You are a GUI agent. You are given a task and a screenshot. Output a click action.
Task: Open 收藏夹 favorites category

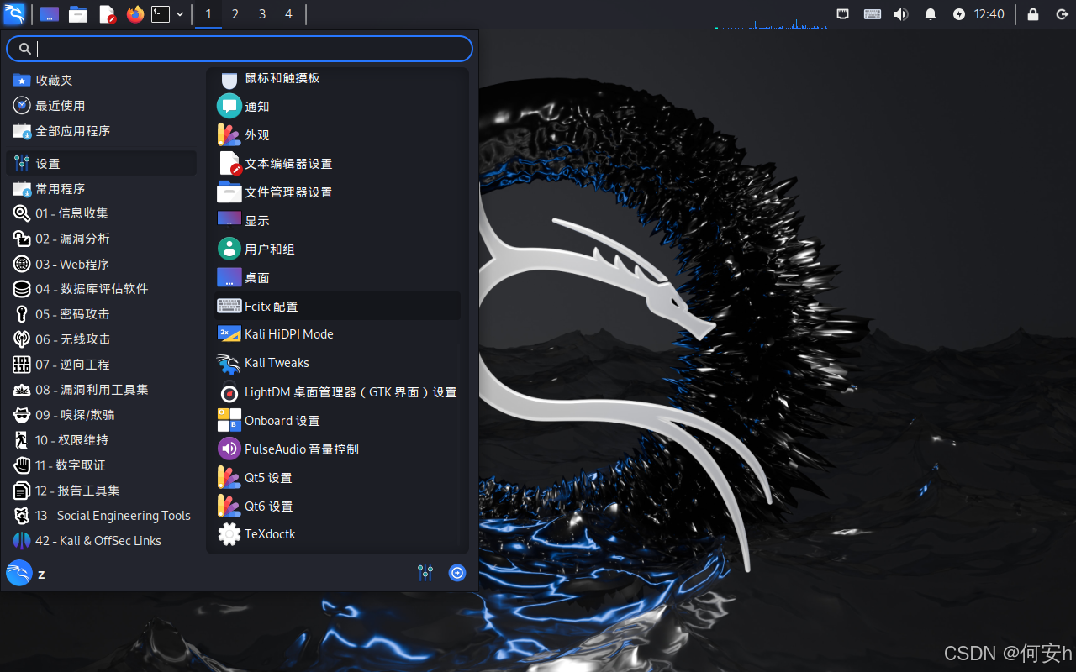tap(101, 81)
